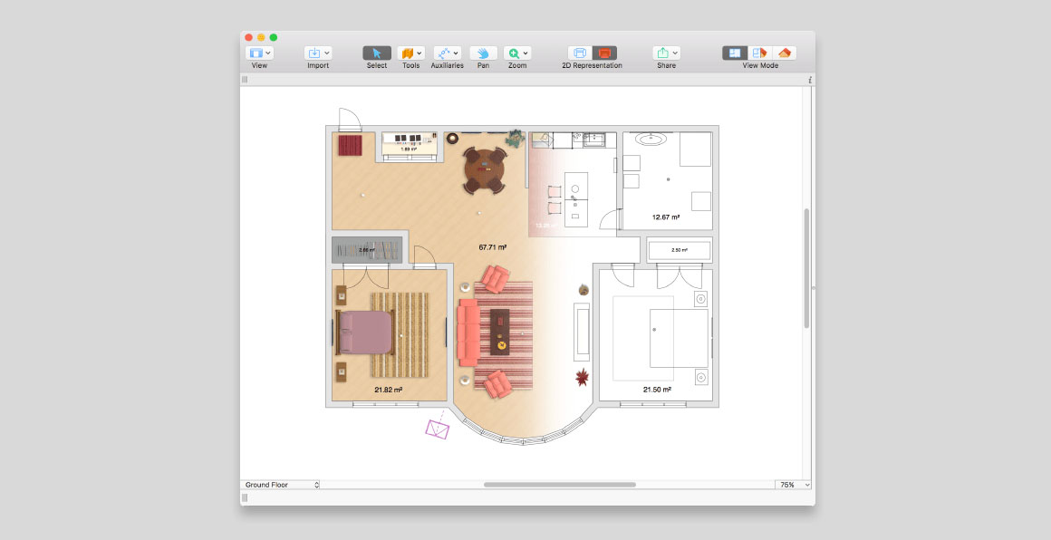Expand the Tools dropdown arrow
Screen dimensions: 1051x540
(x=419, y=53)
